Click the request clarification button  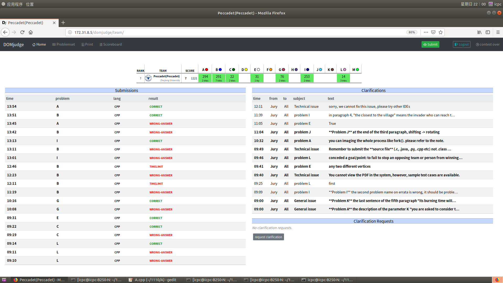pyautogui.click(x=268, y=237)
